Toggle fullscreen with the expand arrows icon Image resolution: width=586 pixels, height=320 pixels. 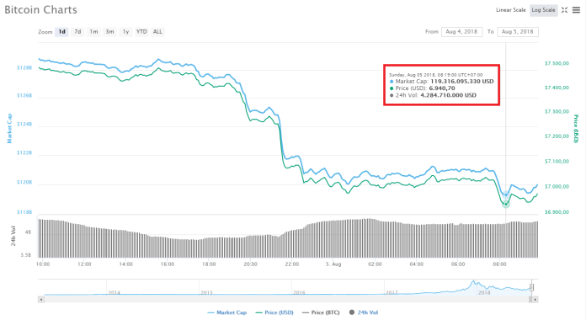point(564,10)
